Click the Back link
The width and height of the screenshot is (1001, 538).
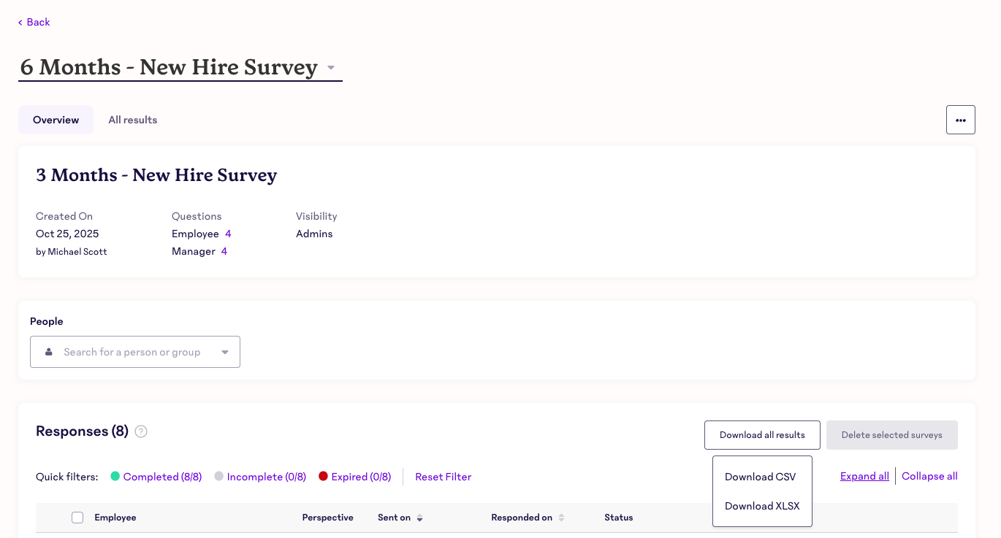pyautogui.click(x=34, y=22)
